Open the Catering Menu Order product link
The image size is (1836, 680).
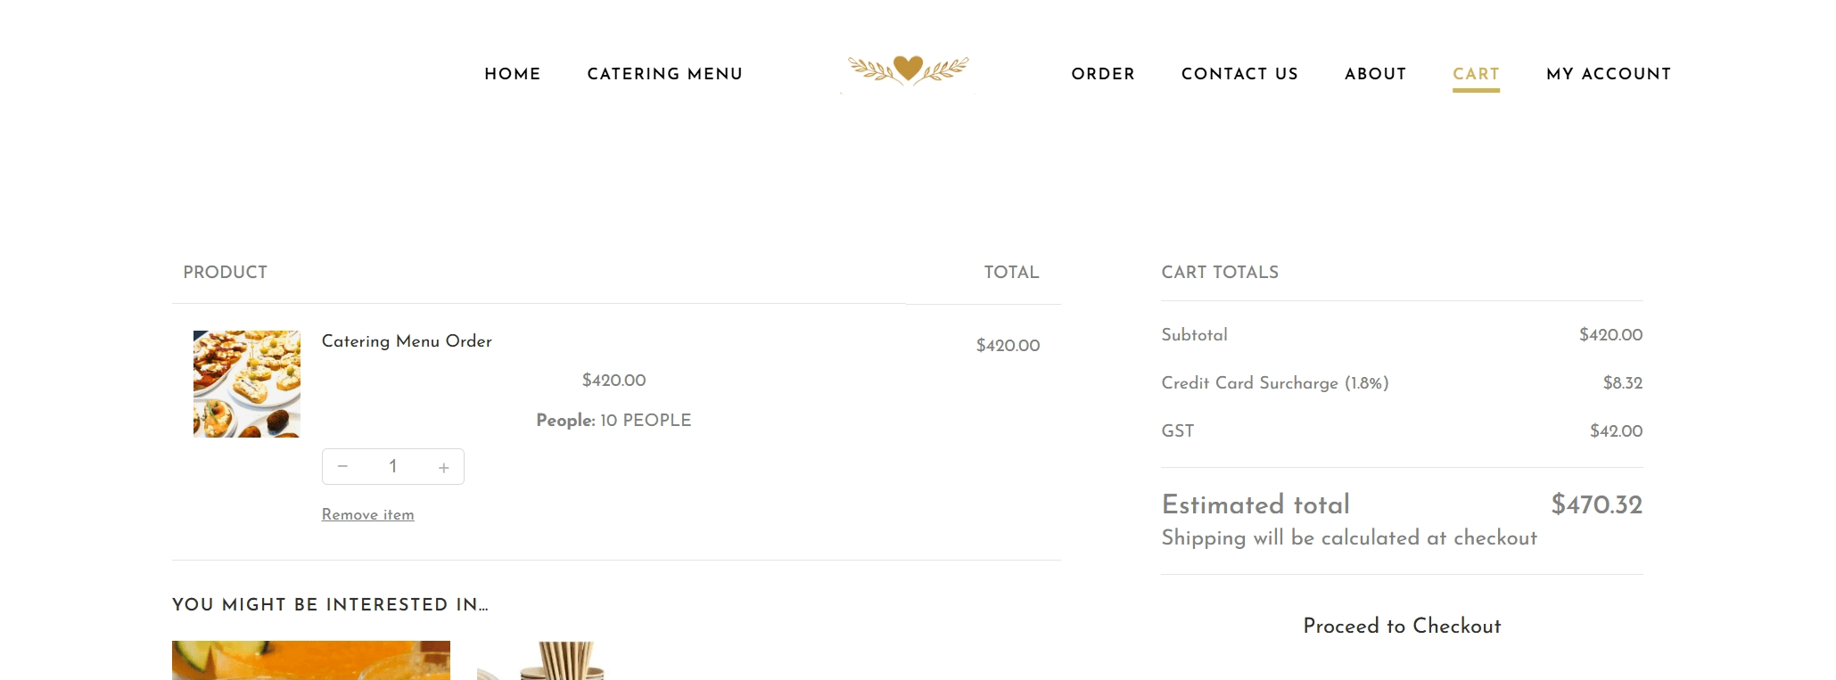click(407, 341)
